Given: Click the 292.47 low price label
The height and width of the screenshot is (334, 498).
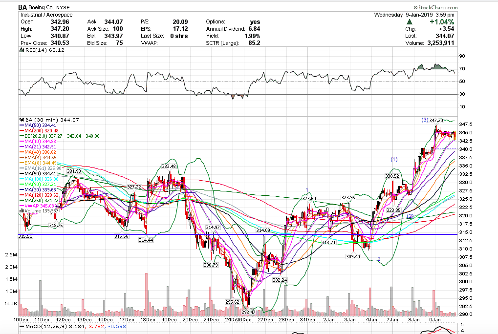Looking at the screenshot, I should (248, 312).
